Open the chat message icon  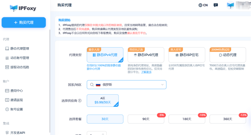[x=216, y=5]
